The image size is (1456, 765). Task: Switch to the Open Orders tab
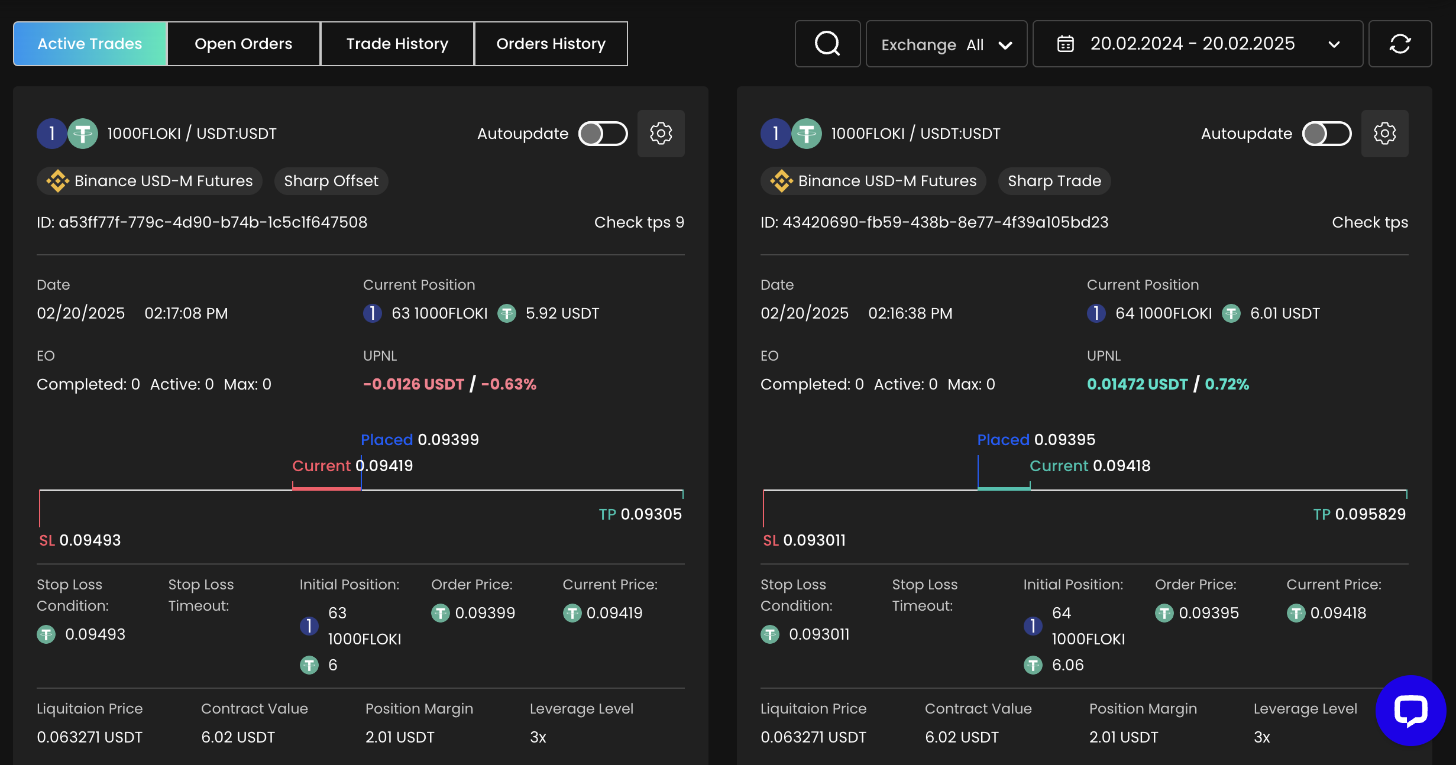(243, 44)
